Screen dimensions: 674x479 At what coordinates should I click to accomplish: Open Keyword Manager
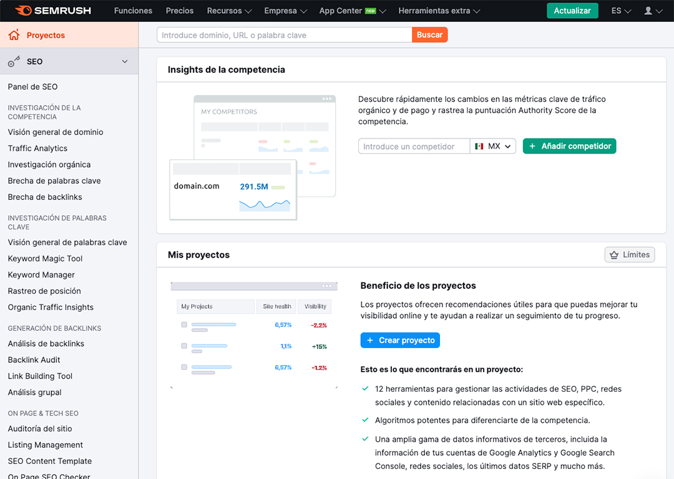(x=41, y=275)
